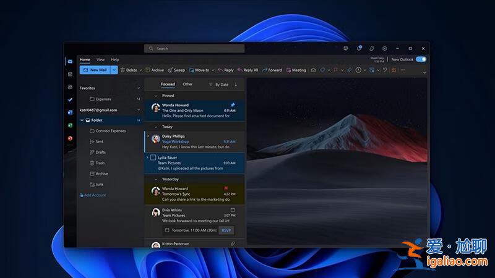Open the View ribbon tab
The image size is (495, 278).
point(100,59)
